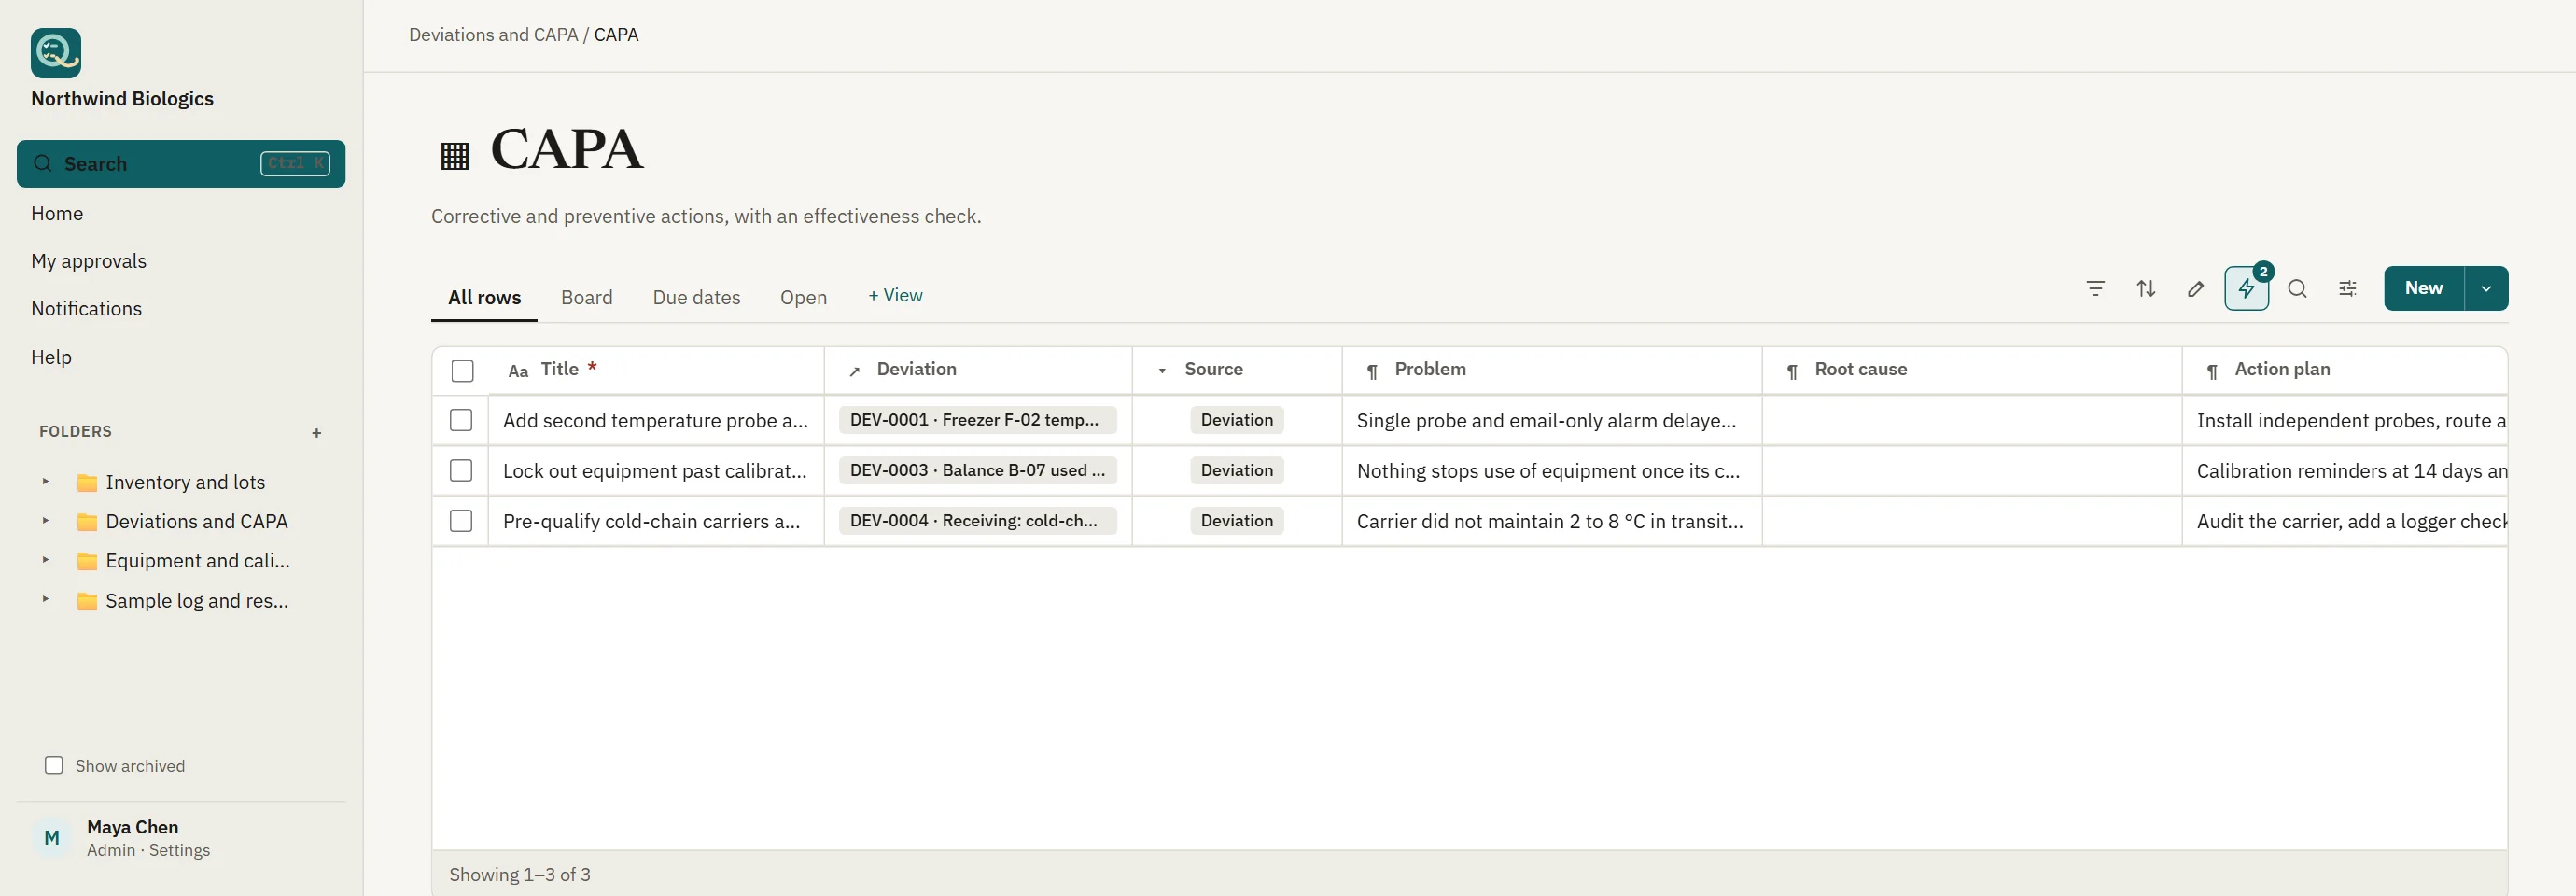Click the Maya Chen avatar
2576x896 pixels.
click(52, 838)
